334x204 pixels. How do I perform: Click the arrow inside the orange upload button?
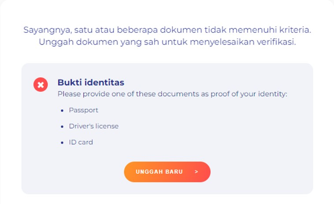click(x=197, y=172)
